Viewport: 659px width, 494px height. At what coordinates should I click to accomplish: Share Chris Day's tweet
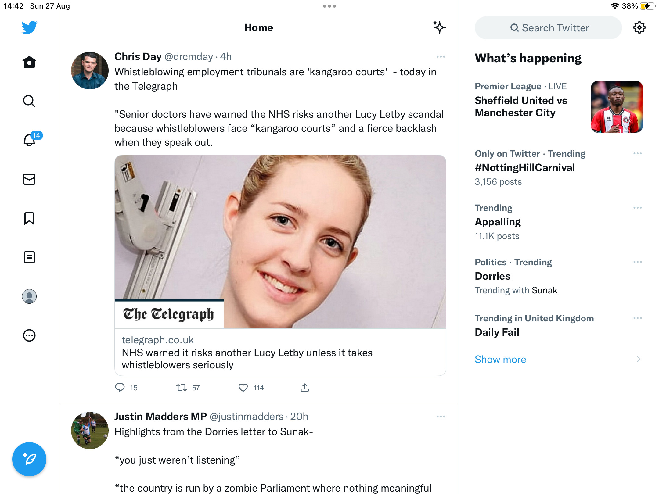point(305,388)
